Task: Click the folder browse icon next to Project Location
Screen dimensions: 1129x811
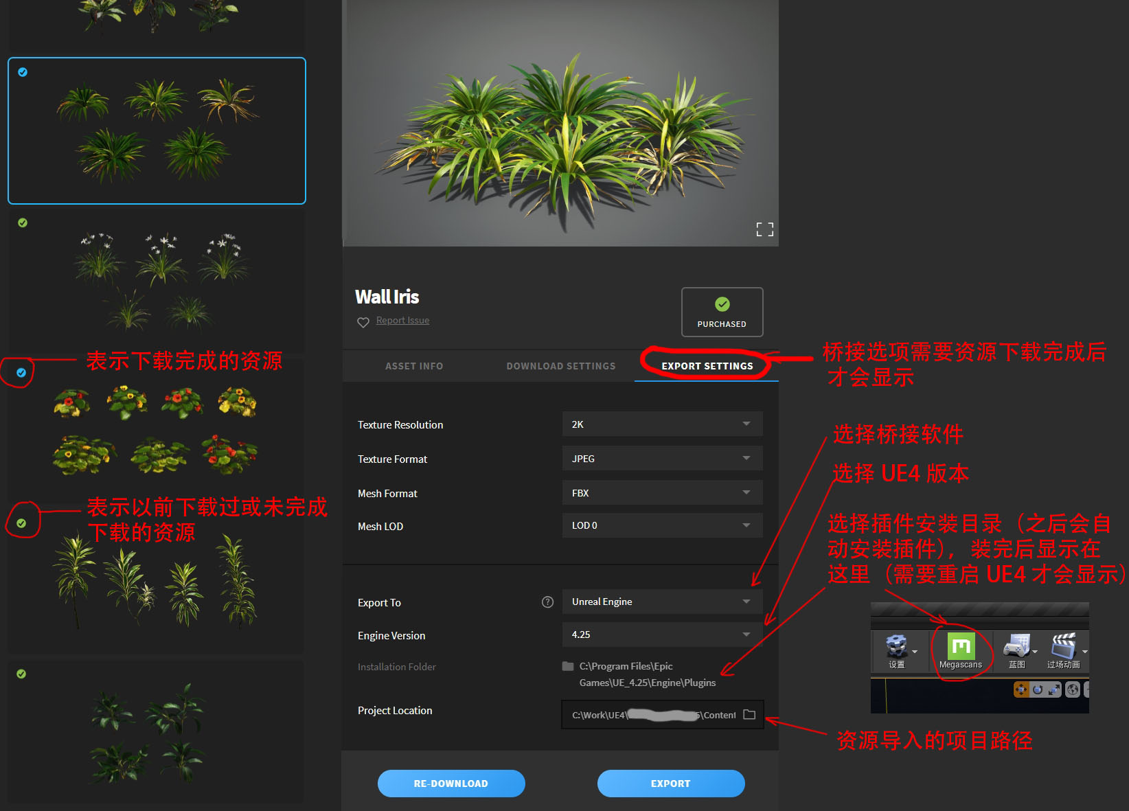Action: coord(749,714)
